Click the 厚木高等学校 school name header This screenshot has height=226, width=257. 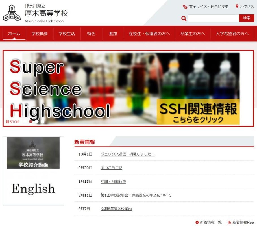pos(46,13)
